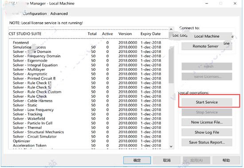Select Solver - Particle In Cell row
The height and width of the screenshot is (168, 244).
coord(87,123)
